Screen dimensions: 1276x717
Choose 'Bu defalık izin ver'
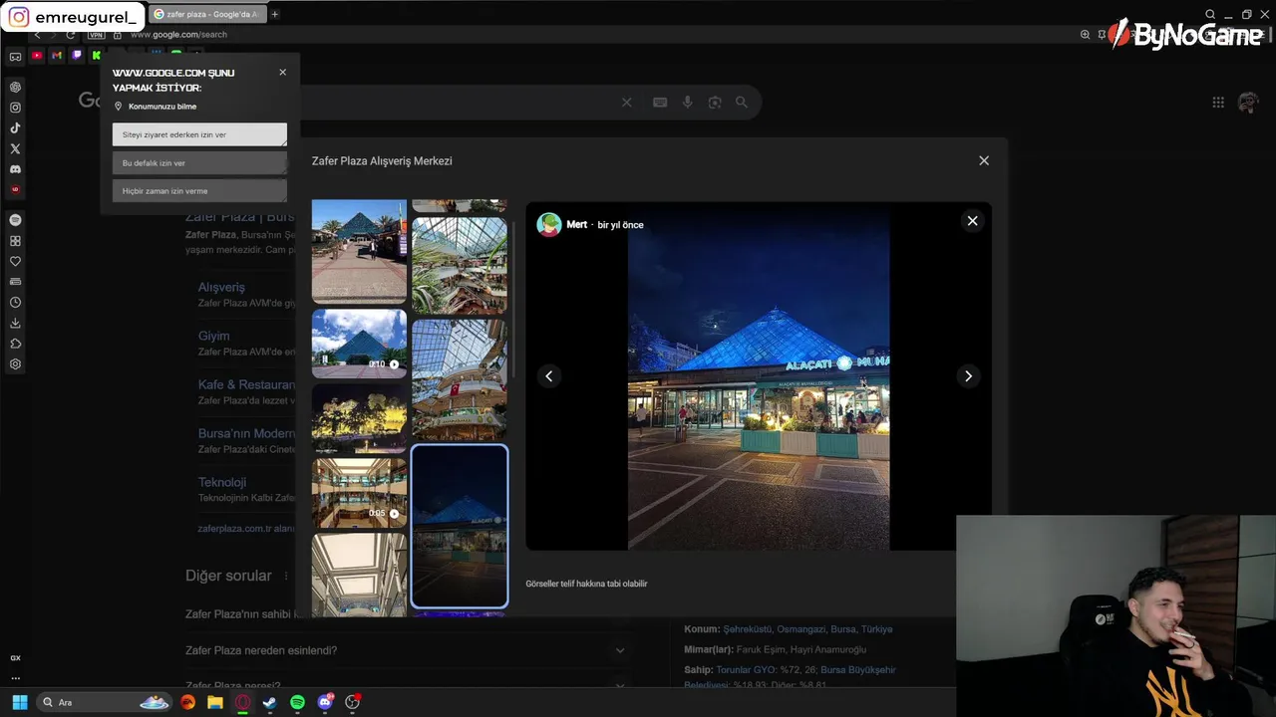199,162
